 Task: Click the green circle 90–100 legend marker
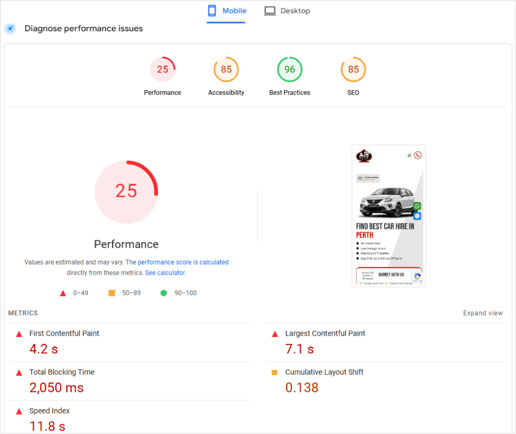point(164,293)
